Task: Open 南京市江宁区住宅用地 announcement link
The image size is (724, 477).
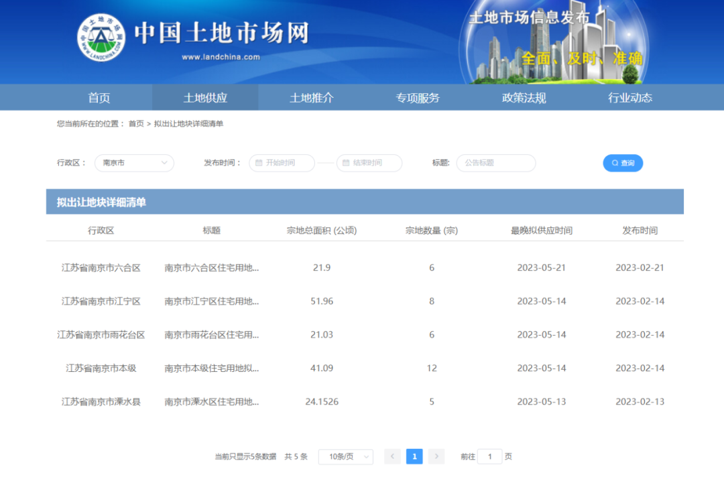Action: pyautogui.click(x=212, y=301)
